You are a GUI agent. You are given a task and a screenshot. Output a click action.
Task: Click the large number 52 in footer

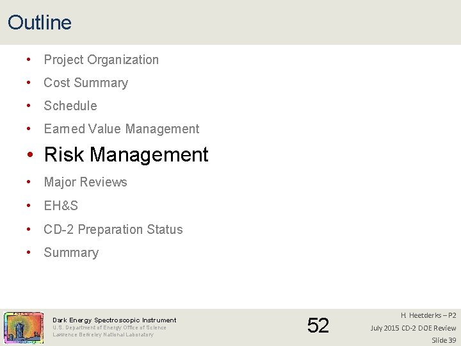pos(318,326)
